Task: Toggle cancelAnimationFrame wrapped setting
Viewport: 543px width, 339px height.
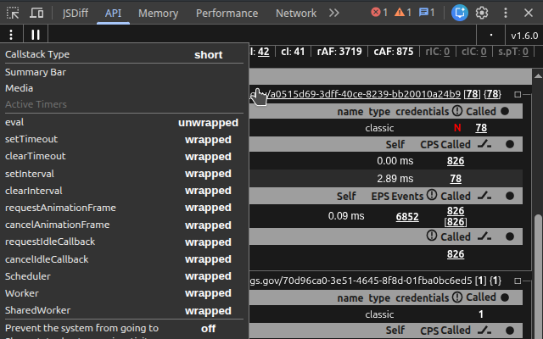Action: 208,225
